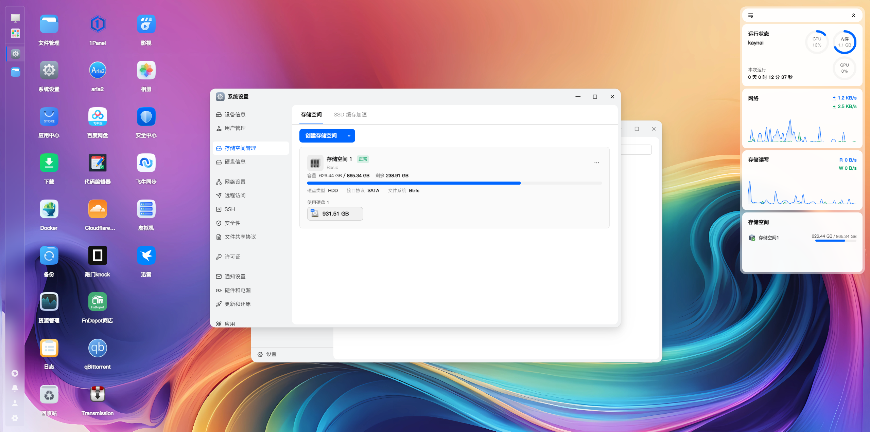
Task: Click the storage usage progress bar
Action: (x=454, y=183)
